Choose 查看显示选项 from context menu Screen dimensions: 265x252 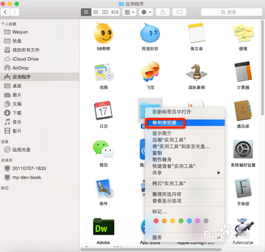pyautogui.click(x=185, y=201)
